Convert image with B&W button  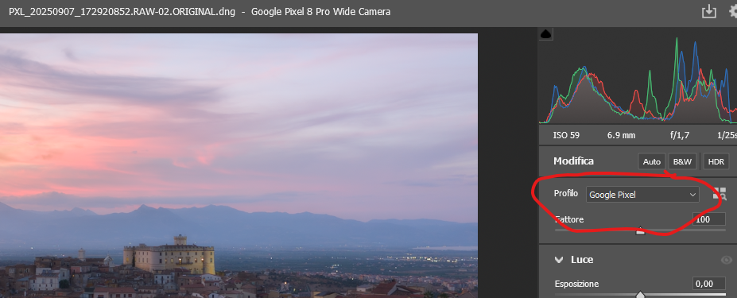click(682, 161)
